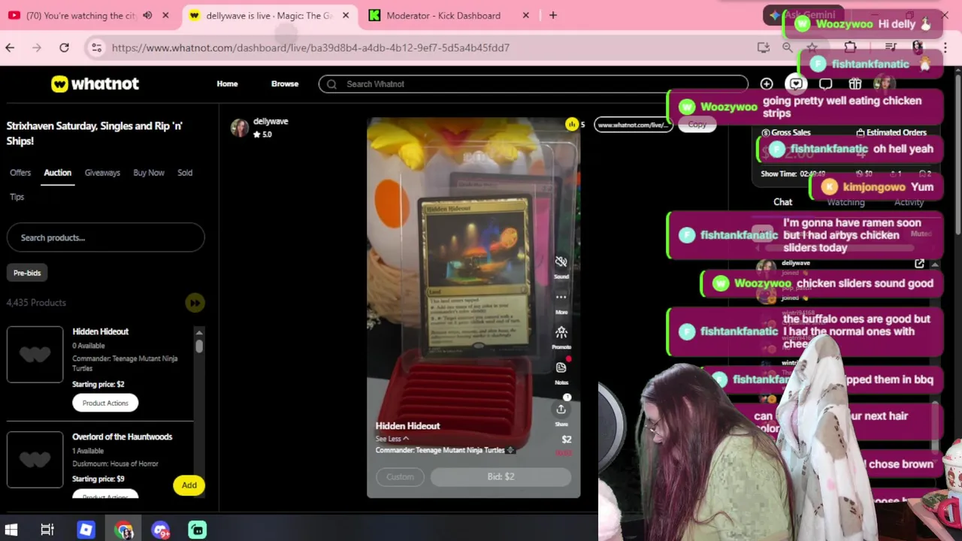This screenshot has width=962, height=541.
Task: Click the yellow viewer count icon on stream
Action: point(572,124)
